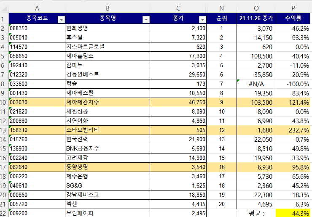Select the 감마누 cell
The height and width of the screenshot is (217, 312).
point(108,65)
